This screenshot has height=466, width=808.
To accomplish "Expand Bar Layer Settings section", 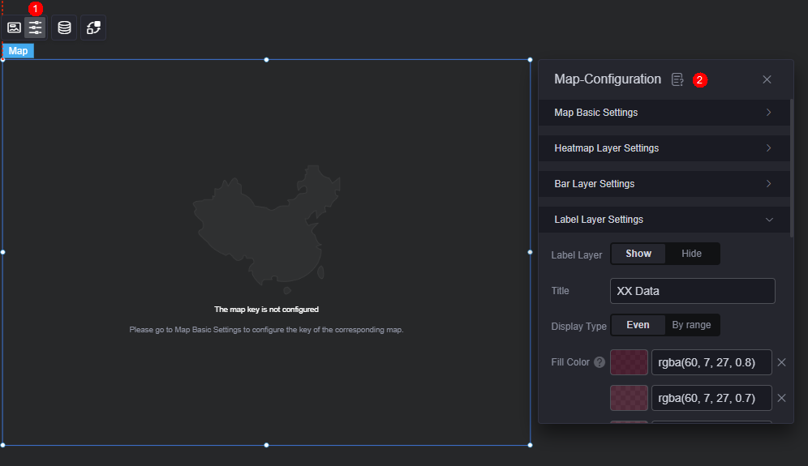I will [x=664, y=184].
